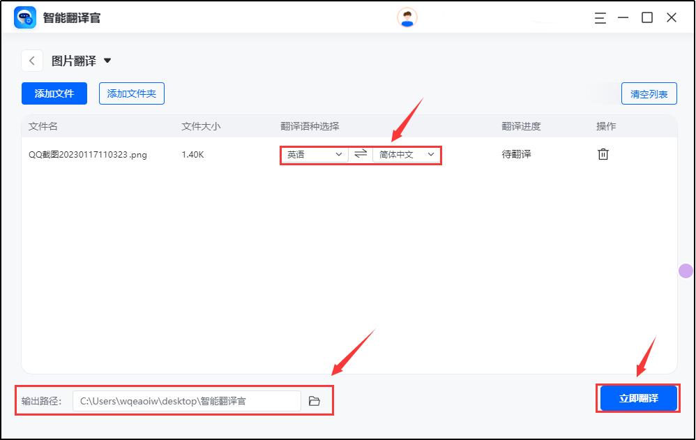Swap source and target translation languages
The image size is (696, 440).
[x=360, y=154]
